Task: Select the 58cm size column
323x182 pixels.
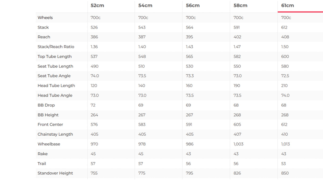Action: pyautogui.click(x=240, y=6)
